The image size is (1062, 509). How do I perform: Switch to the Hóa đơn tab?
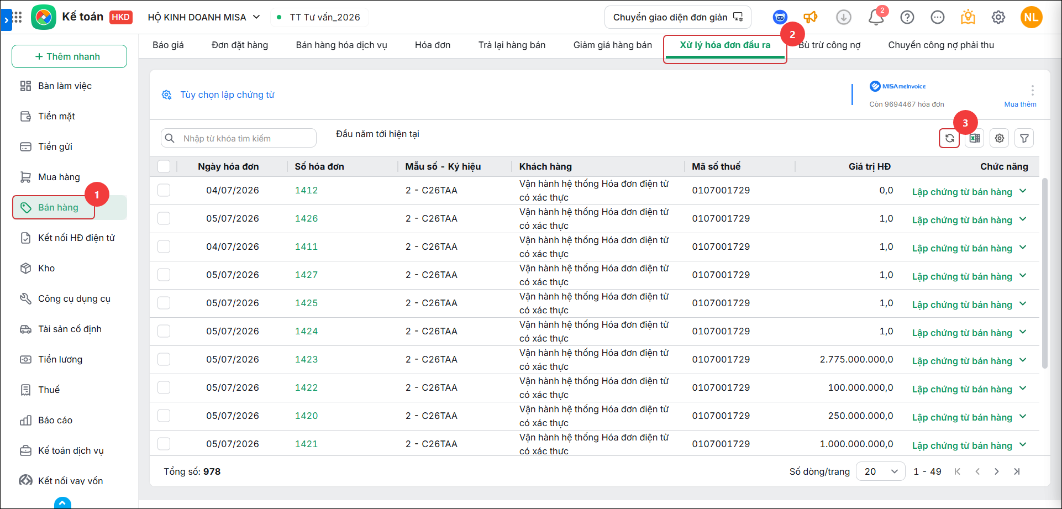click(433, 45)
